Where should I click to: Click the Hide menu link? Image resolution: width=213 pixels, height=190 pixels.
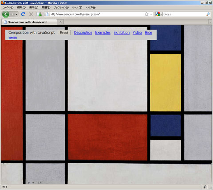[x=148, y=32]
